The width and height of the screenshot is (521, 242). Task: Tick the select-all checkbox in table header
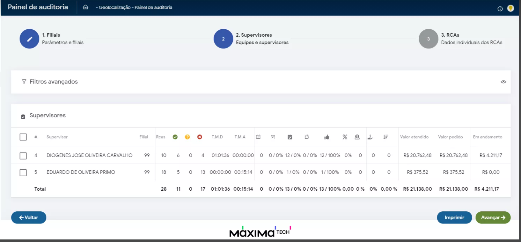coord(23,137)
